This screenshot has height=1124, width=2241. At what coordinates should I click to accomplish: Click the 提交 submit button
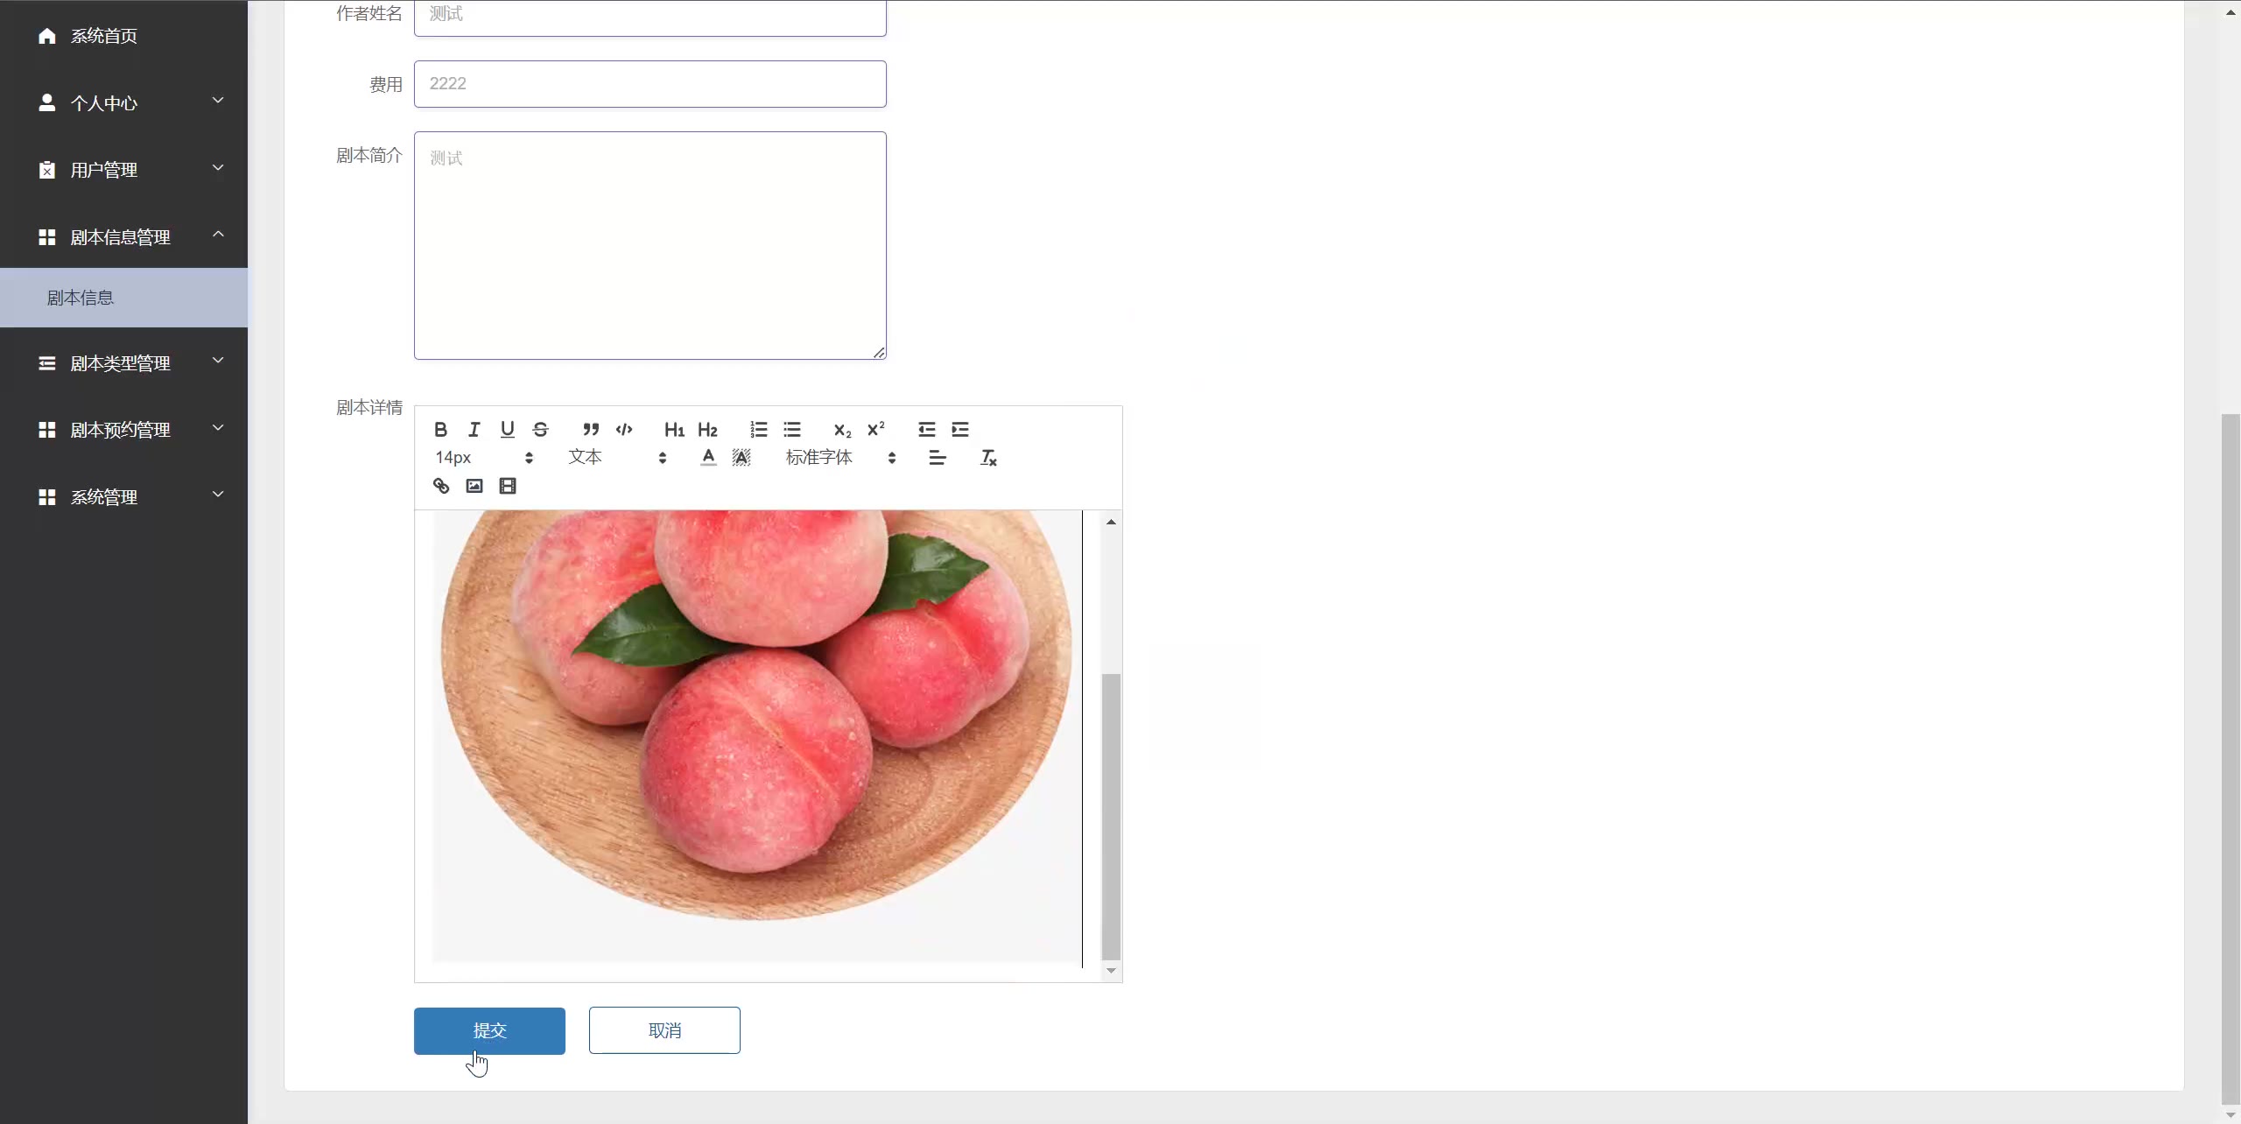coord(489,1030)
